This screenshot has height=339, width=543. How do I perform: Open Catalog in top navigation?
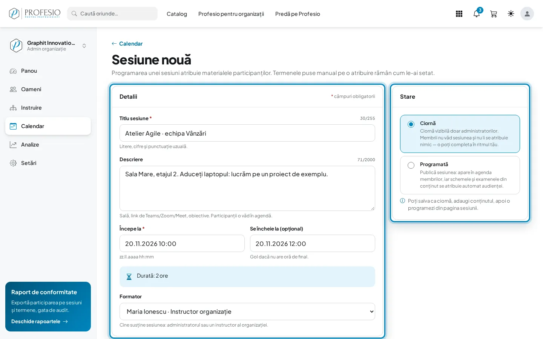point(177,14)
